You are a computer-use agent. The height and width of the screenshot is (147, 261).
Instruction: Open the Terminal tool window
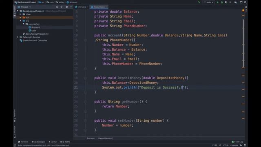(x=23, y=142)
